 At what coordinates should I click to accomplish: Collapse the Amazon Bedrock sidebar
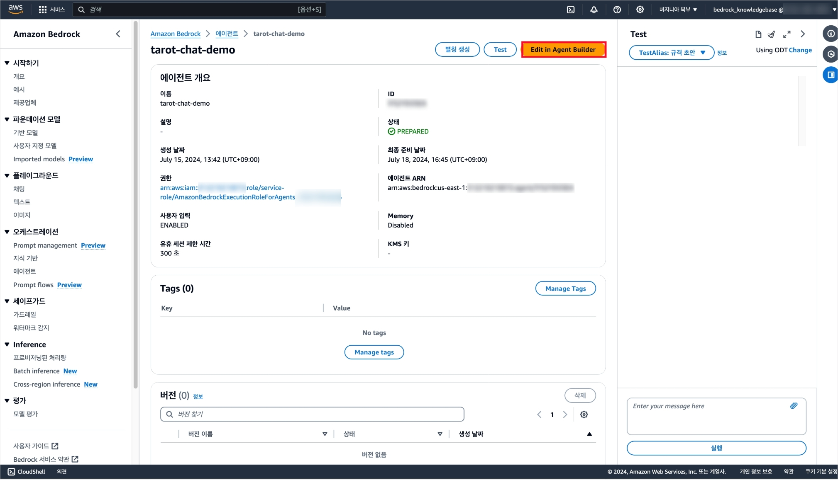coord(118,34)
